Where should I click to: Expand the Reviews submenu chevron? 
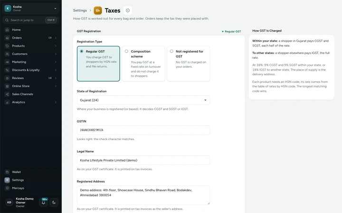click(56, 78)
